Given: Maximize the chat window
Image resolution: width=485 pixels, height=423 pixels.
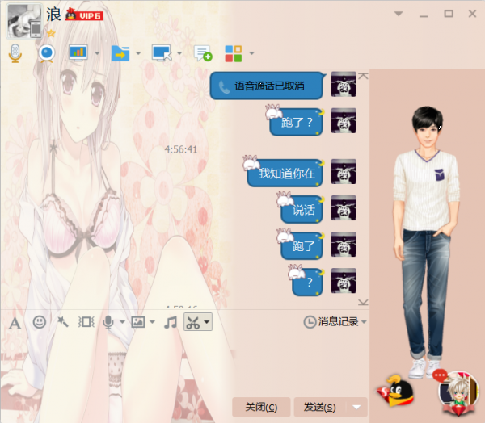Looking at the screenshot, I should pos(449,14).
